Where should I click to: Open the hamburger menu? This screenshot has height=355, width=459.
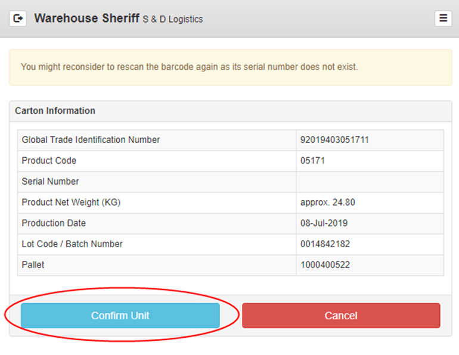tap(443, 18)
